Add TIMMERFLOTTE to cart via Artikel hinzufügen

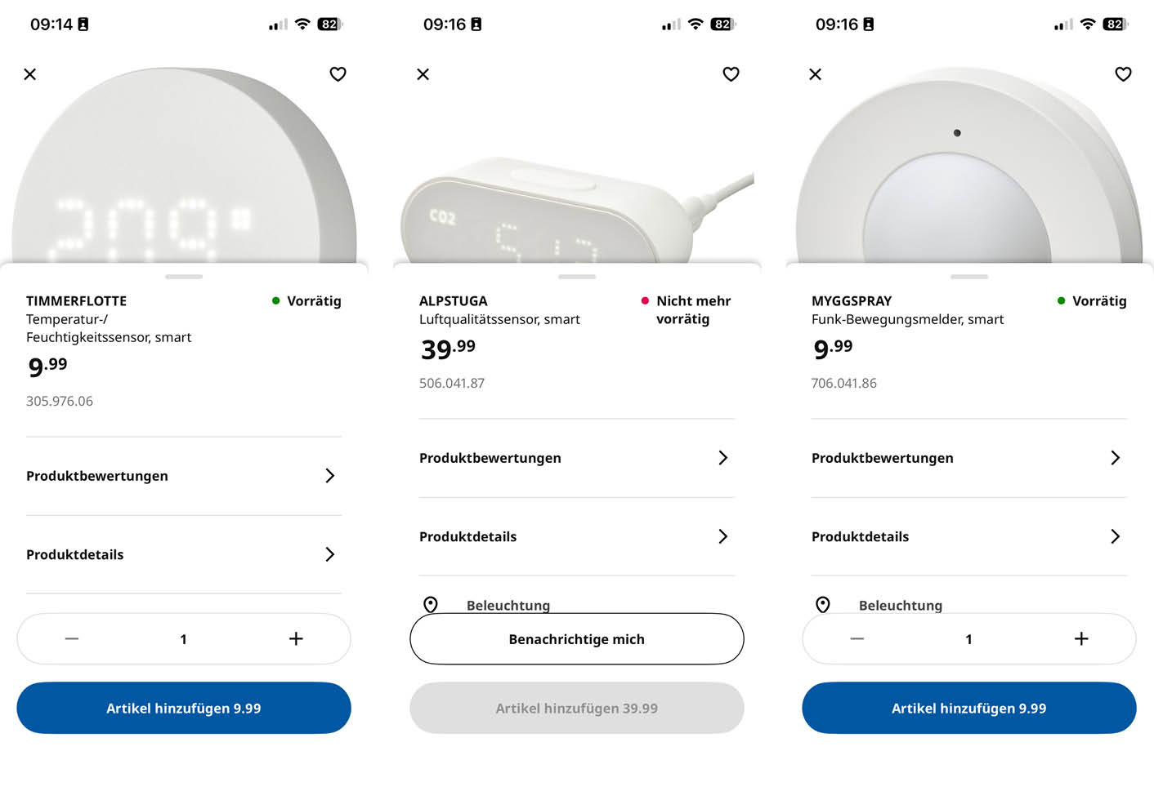[x=183, y=708]
